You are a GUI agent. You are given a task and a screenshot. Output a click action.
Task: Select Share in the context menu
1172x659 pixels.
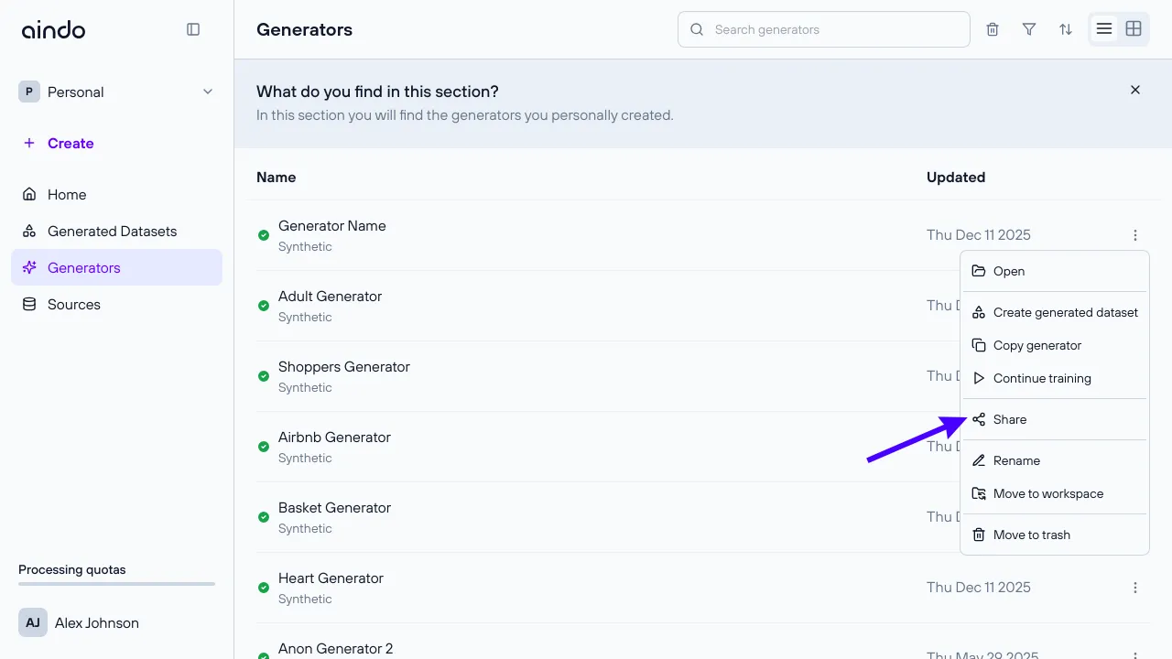click(1011, 419)
